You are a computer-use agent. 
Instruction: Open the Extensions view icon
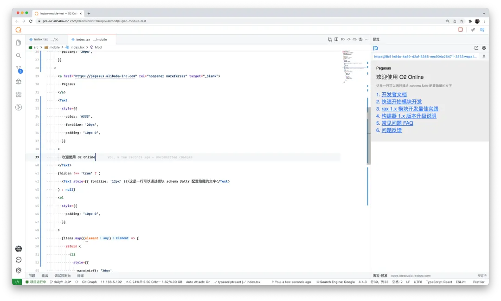[x=18, y=94]
